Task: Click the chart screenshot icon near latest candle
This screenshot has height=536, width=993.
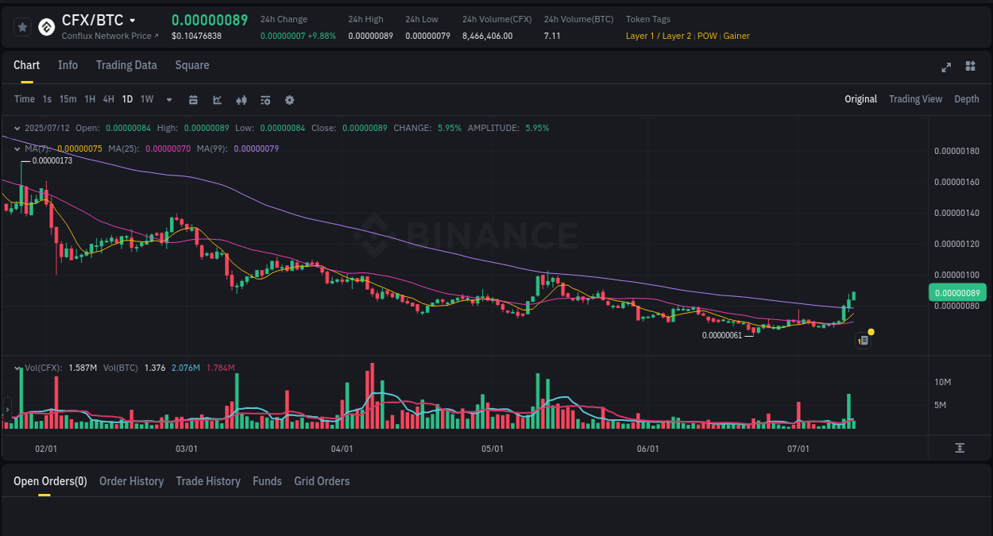Action: click(x=863, y=340)
